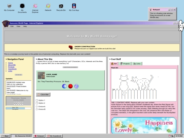This screenshot has height=138, width=184.
Task: Click the taskbar clock showing 9:10 AM
Action: [179, 136]
